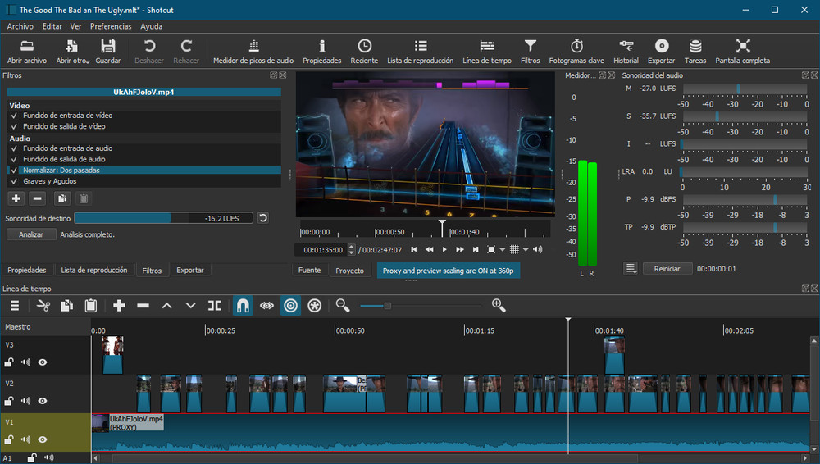Screen dimensions: 820x464
Task: Open the Archivo menu
Action: coord(20,26)
